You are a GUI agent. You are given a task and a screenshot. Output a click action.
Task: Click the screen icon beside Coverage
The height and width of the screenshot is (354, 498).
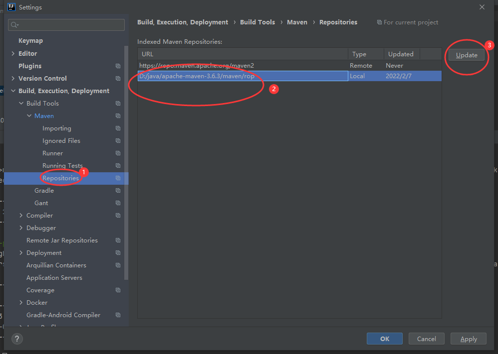tap(118, 290)
